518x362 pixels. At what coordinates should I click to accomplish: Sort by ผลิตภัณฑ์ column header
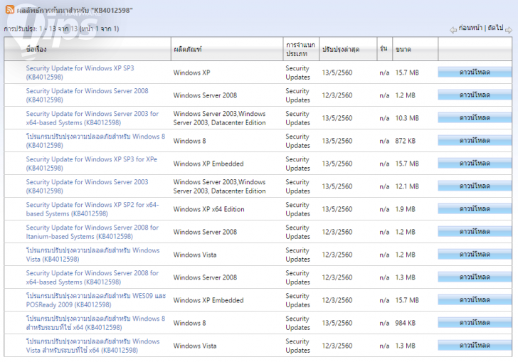point(188,50)
